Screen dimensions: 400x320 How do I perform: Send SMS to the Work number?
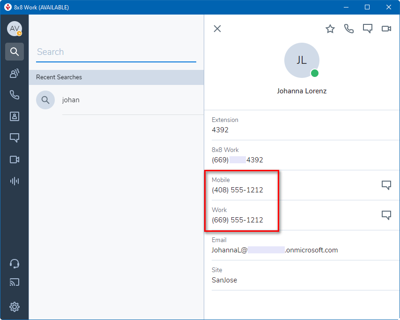coord(386,215)
